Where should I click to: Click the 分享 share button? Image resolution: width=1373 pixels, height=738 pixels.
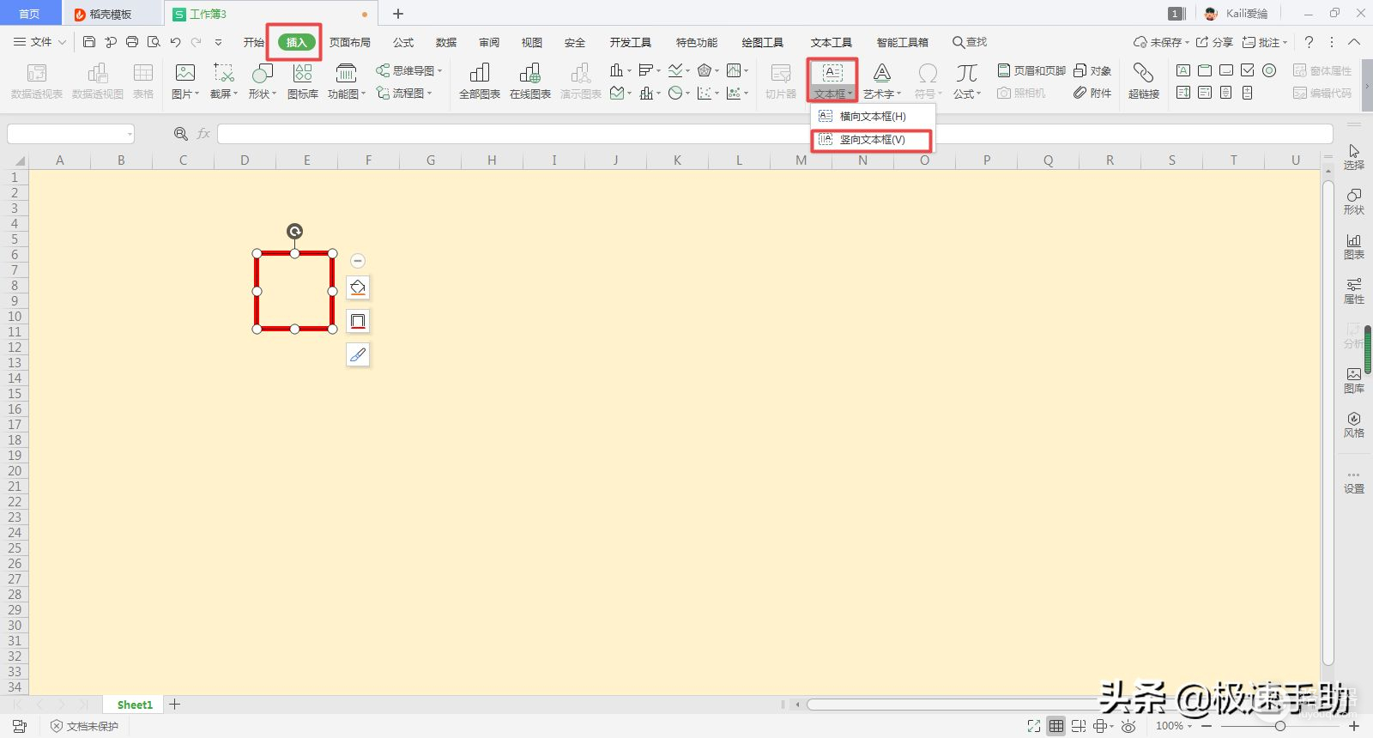coord(1214,42)
